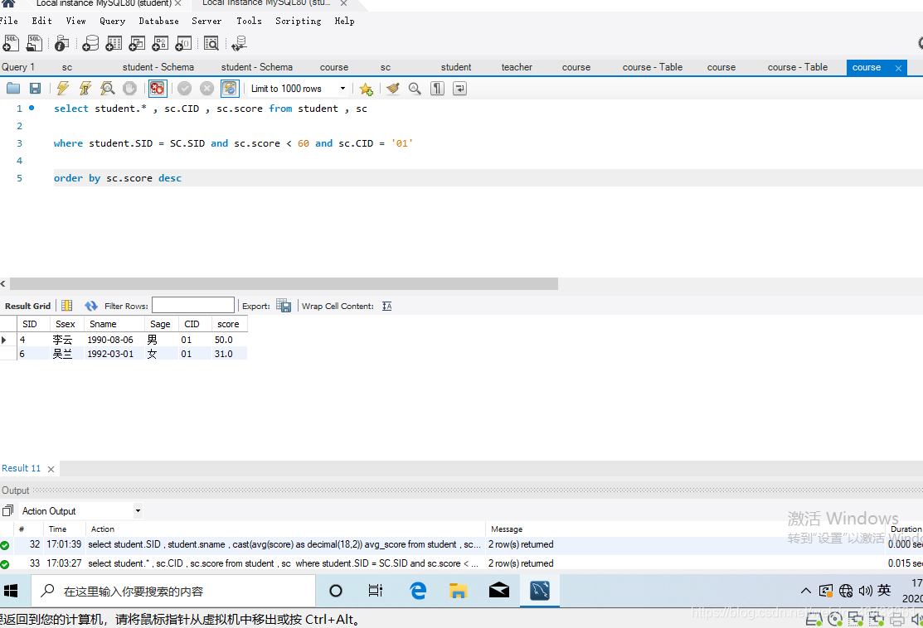Screen dimensions: 923x628
Task: Refresh result grid data icon
Action: (x=91, y=306)
